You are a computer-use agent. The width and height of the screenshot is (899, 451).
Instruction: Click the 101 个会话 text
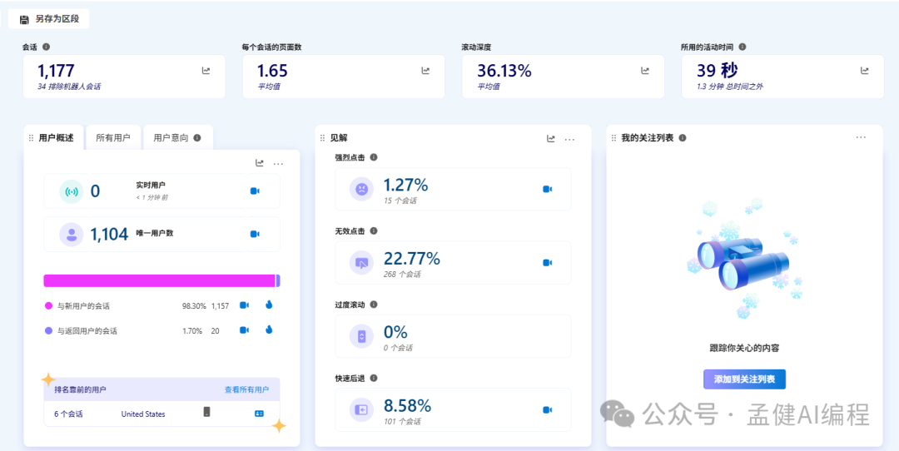pos(402,422)
